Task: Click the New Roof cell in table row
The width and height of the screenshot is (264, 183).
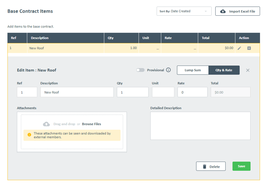Action: click(65, 48)
